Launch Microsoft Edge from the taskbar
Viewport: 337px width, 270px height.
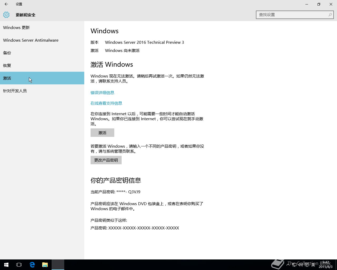32,265
